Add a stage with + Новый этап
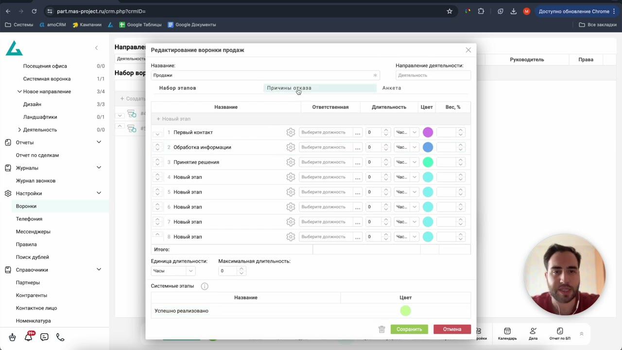Screen dimensions: 622x350 pyautogui.click(x=173, y=119)
